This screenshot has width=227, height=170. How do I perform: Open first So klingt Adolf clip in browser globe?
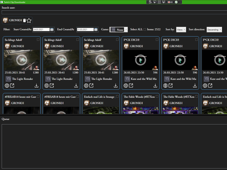[7, 86]
